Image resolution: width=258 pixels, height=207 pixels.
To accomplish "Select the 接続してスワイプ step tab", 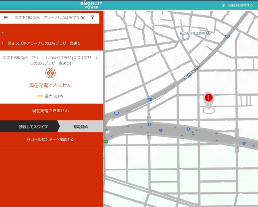I will tap(30, 126).
